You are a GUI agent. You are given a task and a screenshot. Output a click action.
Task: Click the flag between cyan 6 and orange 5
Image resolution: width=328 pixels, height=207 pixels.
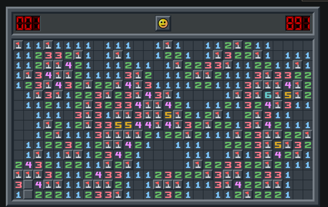click(278, 95)
